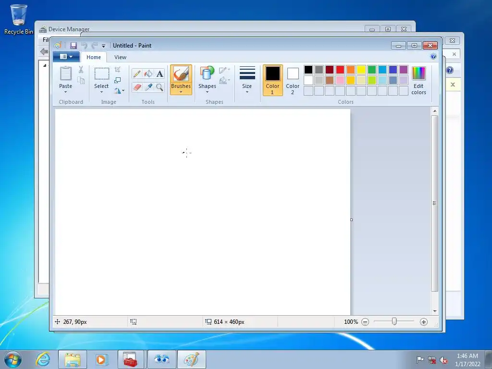Open Internet Explorer from the taskbar

tap(43, 359)
